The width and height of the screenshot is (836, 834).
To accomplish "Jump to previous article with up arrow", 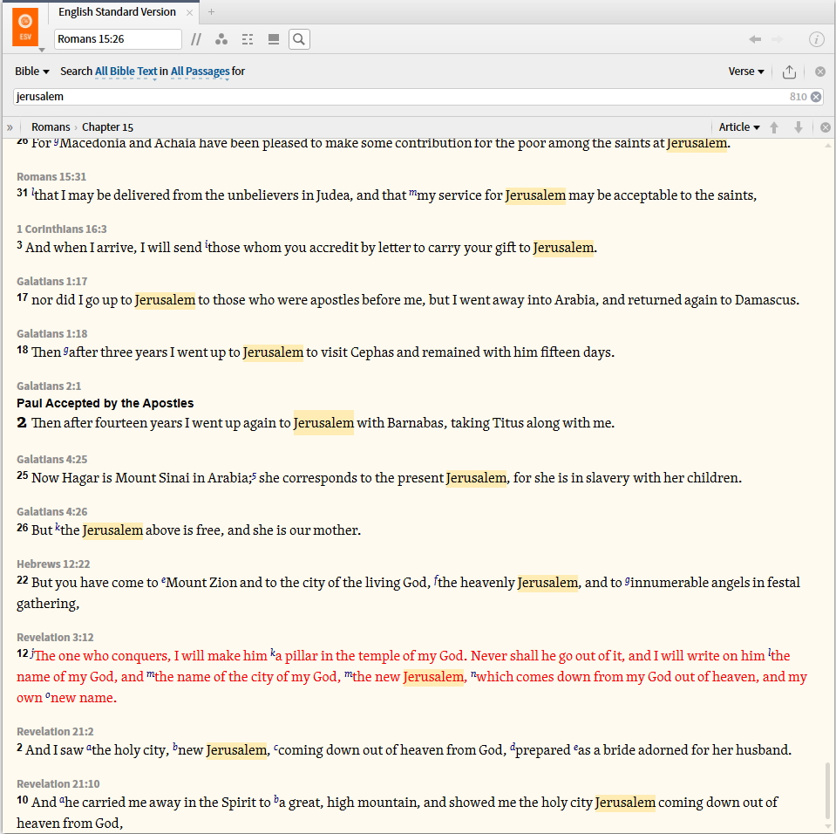I will 774,127.
